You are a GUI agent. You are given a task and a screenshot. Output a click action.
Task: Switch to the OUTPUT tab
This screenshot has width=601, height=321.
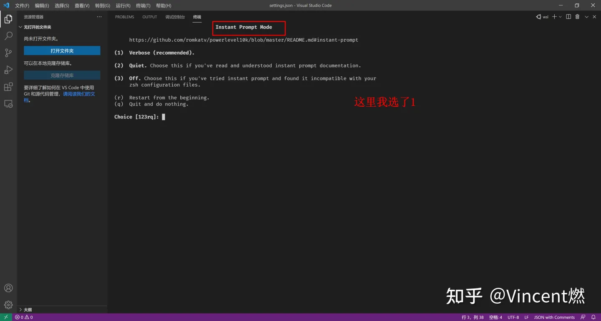tap(149, 17)
